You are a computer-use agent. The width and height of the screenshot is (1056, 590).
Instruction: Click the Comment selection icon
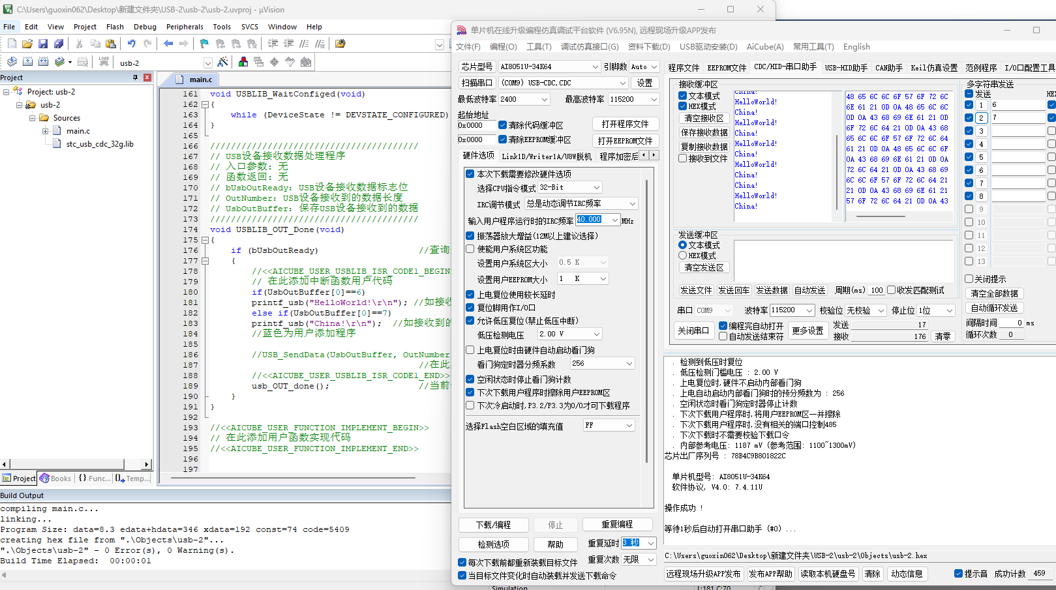coord(304,44)
